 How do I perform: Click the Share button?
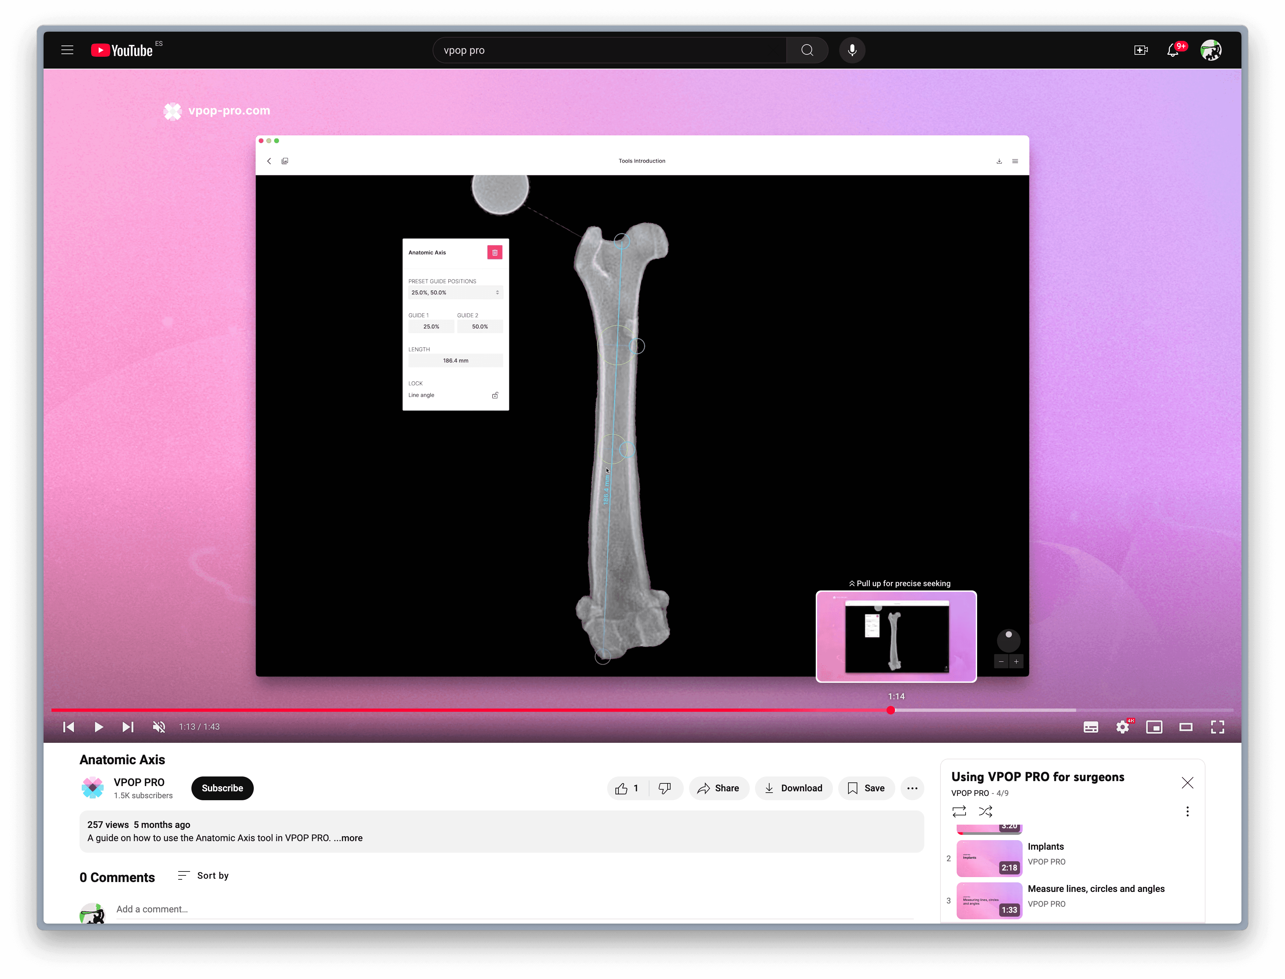[718, 788]
